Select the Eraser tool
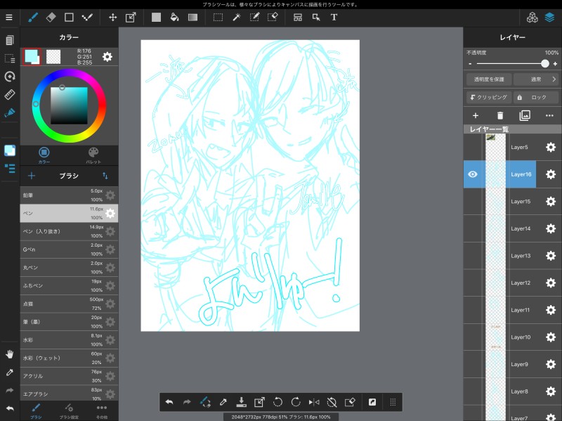 click(x=51, y=17)
